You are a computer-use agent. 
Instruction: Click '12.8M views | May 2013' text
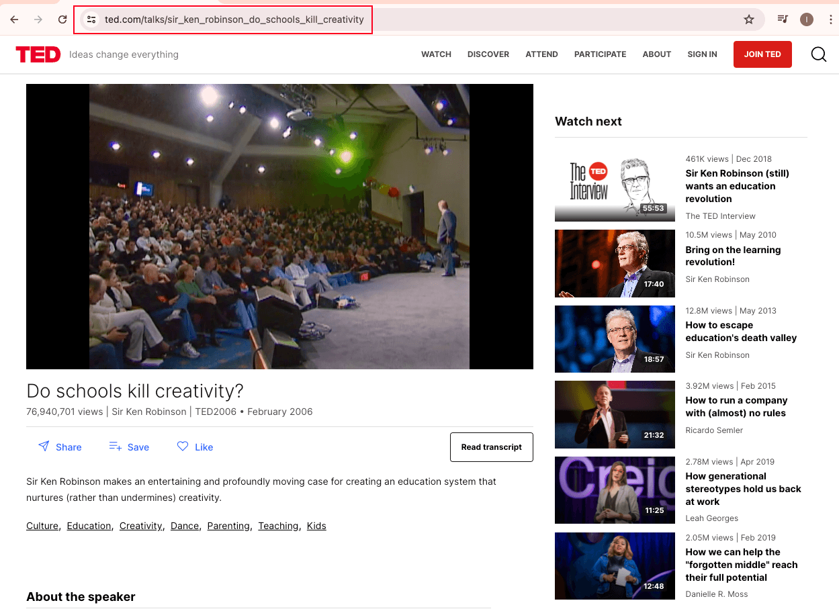click(x=731, y=311)
